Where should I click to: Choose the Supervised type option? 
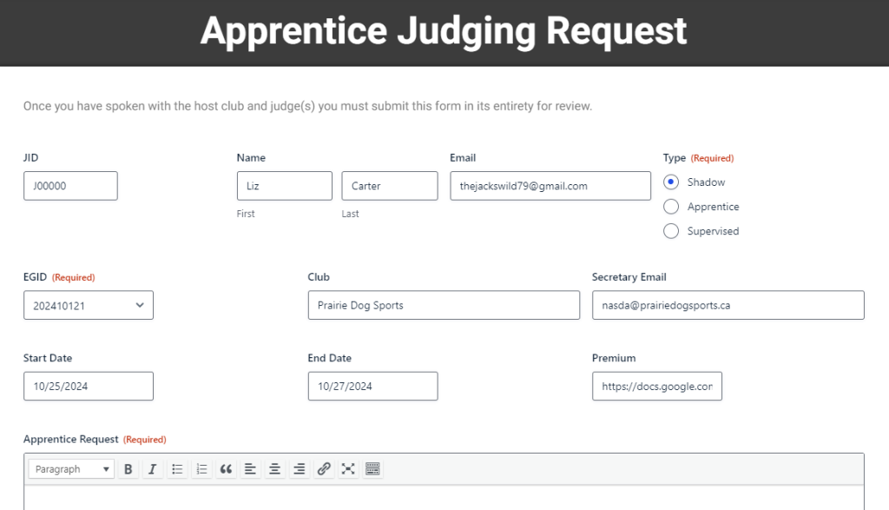tap(671, 231)
